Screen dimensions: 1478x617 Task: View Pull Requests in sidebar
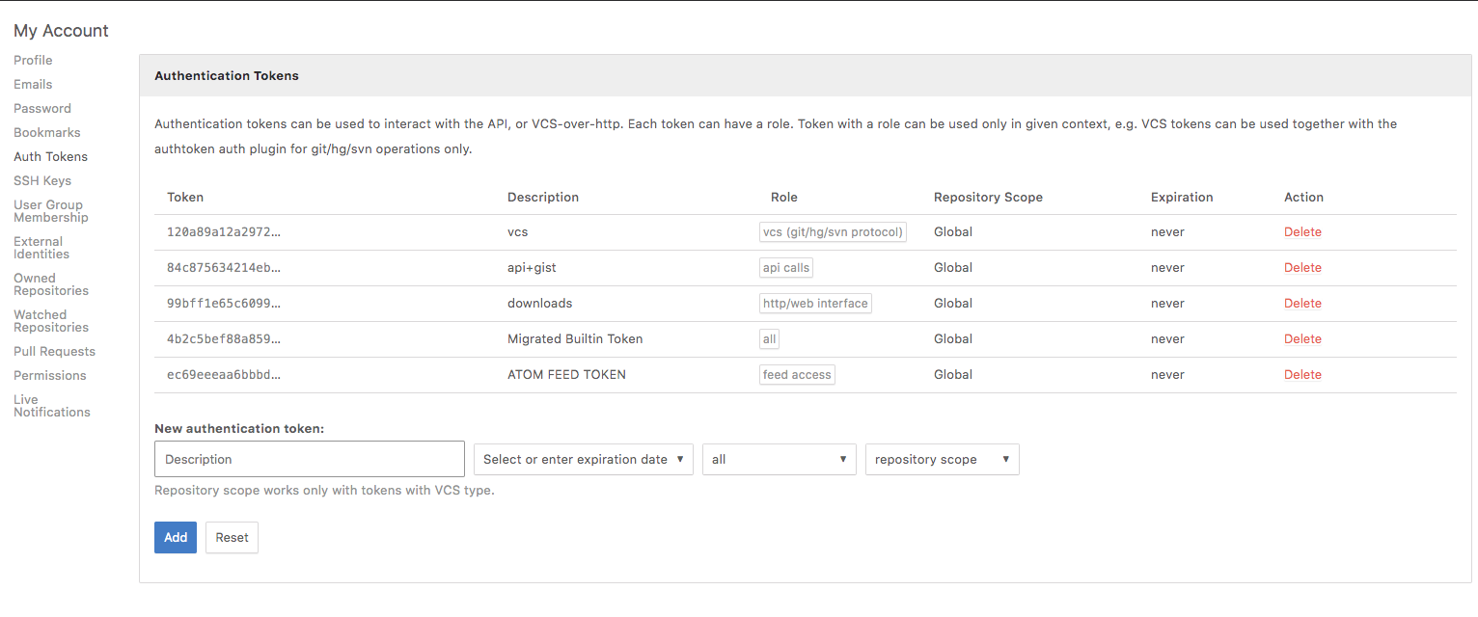54,351
